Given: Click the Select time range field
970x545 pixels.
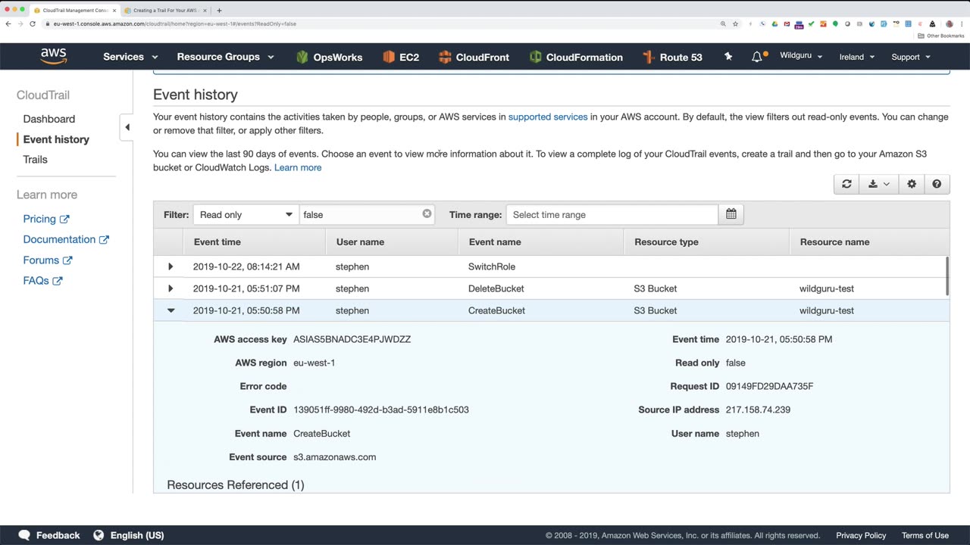Looking at the screenshot, I should (612, 215).
